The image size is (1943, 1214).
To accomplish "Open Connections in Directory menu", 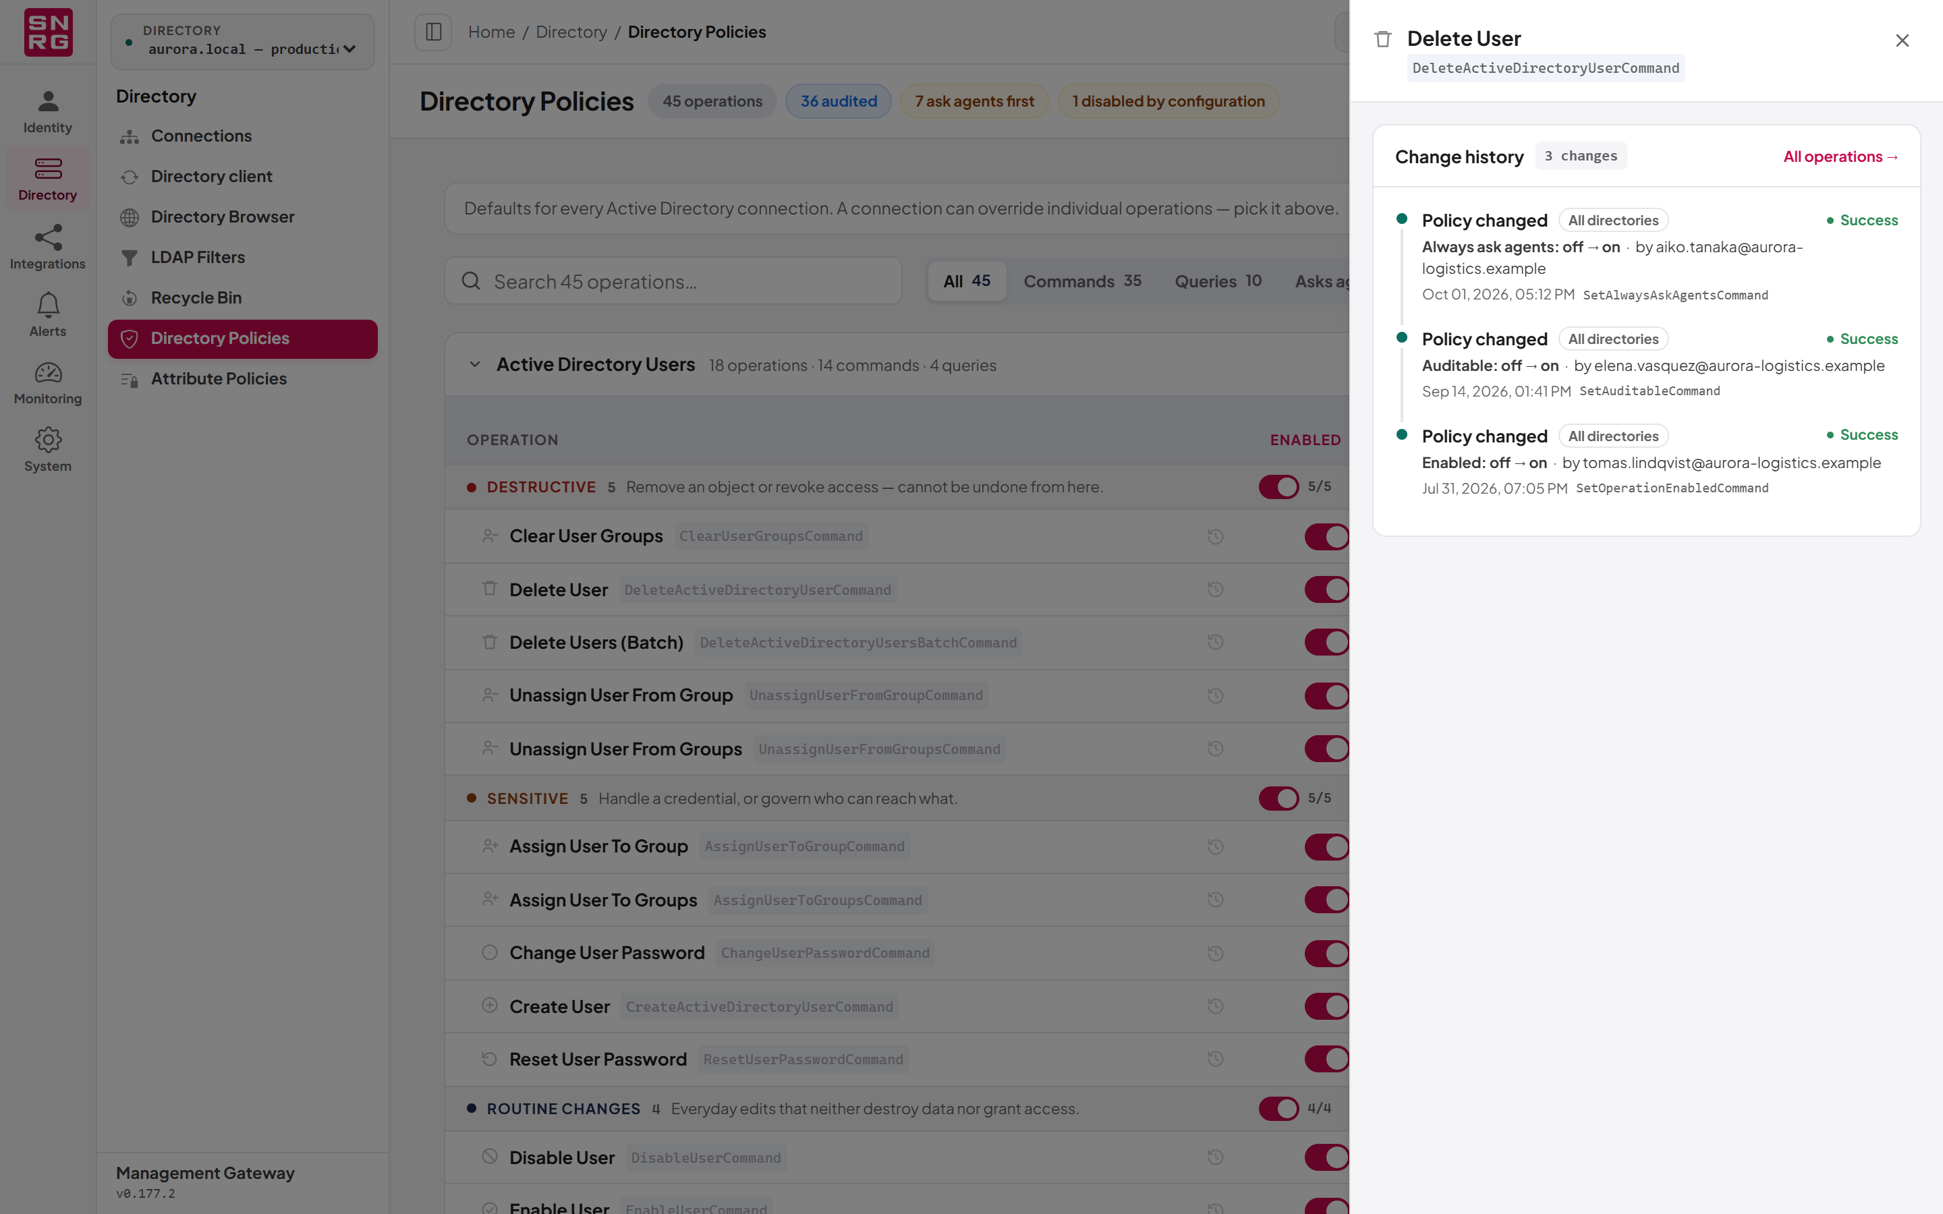I will tap(242, 136).
